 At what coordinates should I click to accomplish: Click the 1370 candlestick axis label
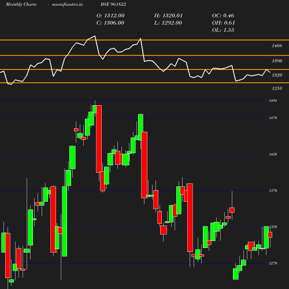pyautogui.click(x=273, y=190)
